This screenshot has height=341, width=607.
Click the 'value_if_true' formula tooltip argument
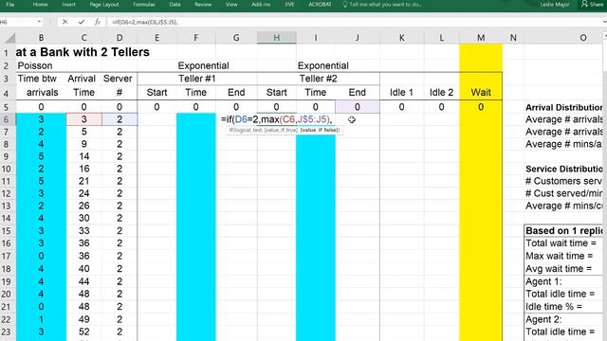tap(282, 130)
